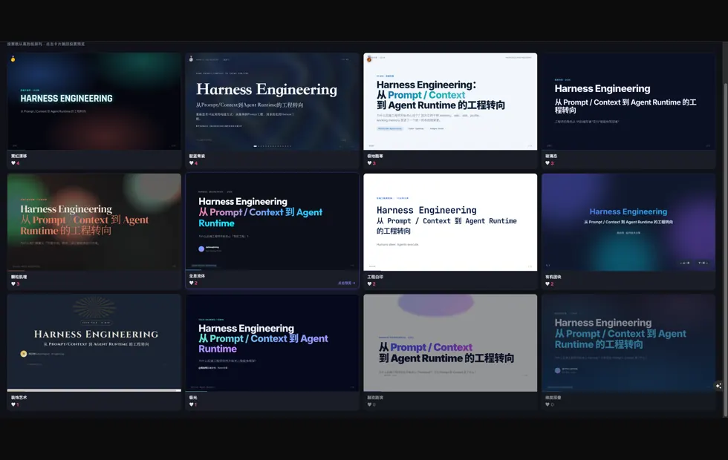Tap the heart below the bronze-medal white card

tap(370, 163)
